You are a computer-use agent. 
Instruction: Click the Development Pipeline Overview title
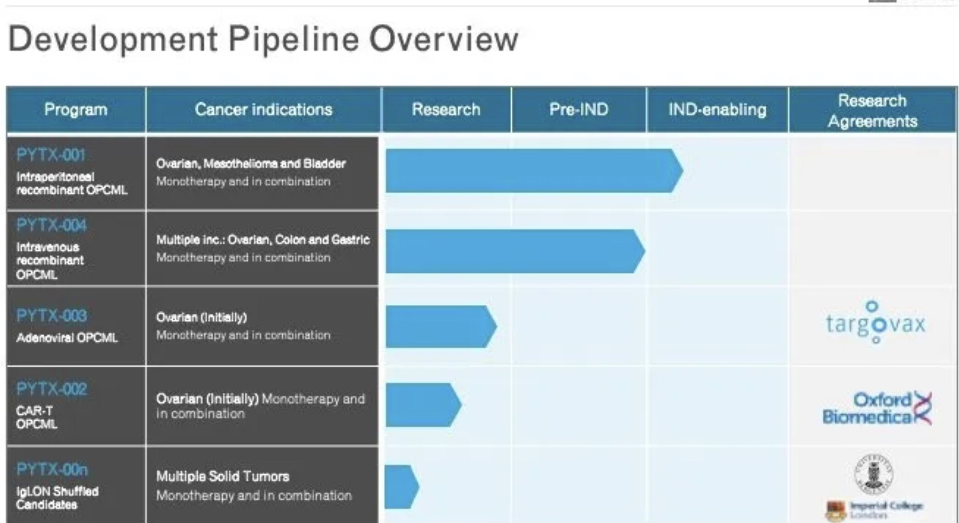(x=263, y=39)
